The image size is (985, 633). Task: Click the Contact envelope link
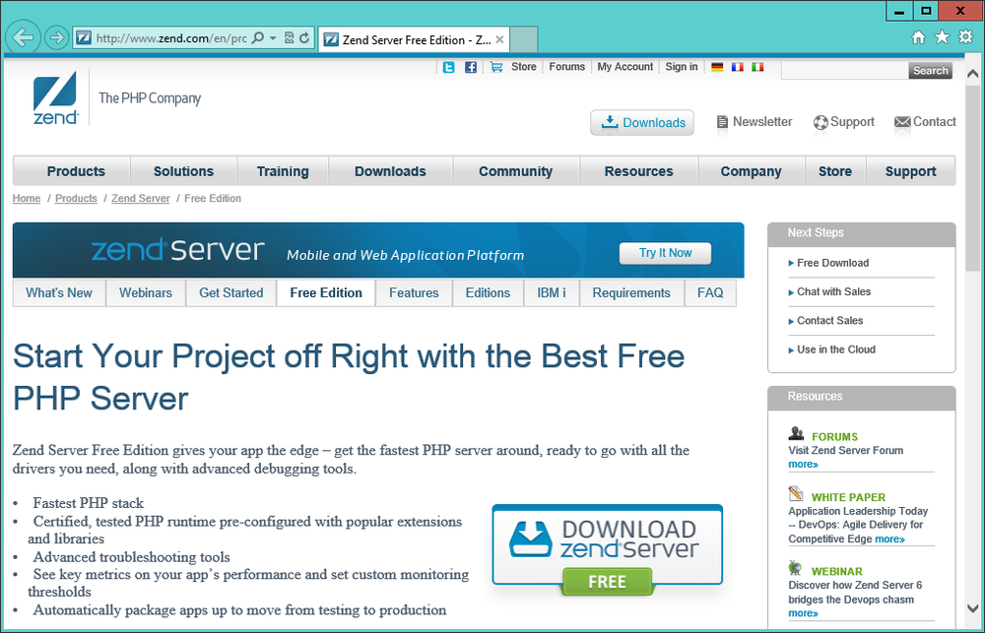925,122
